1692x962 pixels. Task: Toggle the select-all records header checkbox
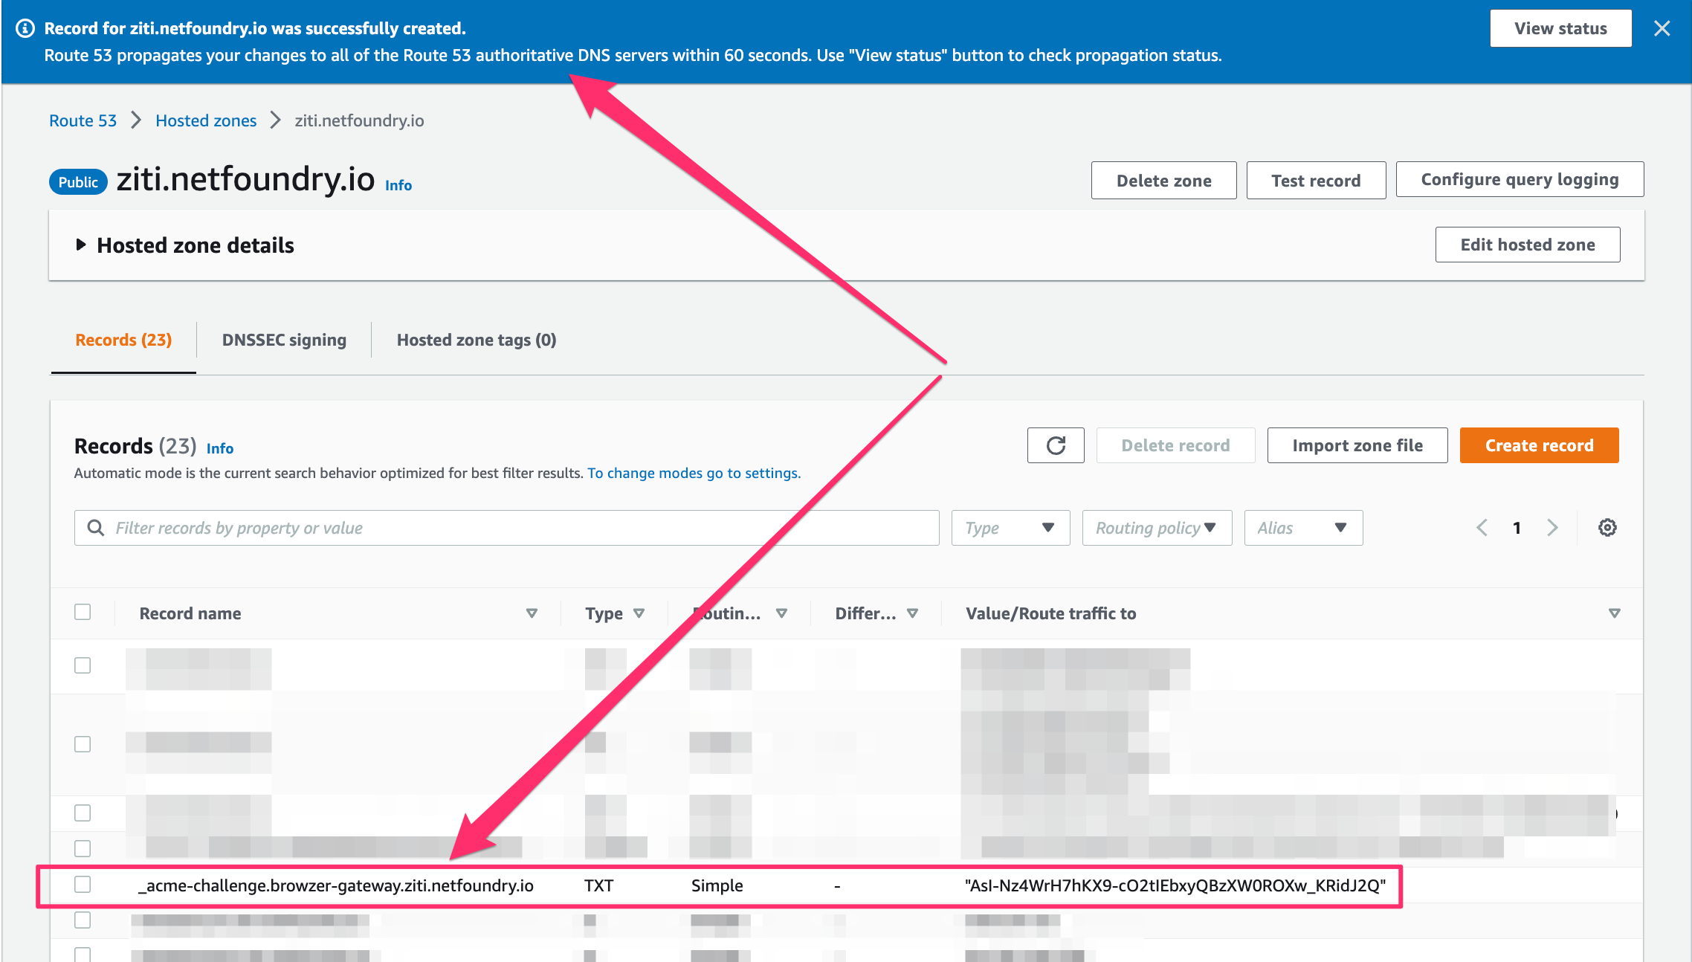[83, 612]
